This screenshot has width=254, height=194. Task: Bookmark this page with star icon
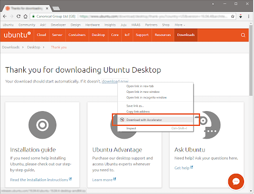point(233,16)
